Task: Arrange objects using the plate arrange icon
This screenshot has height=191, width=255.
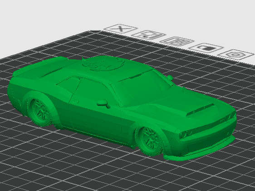Action: pos(177,41)
